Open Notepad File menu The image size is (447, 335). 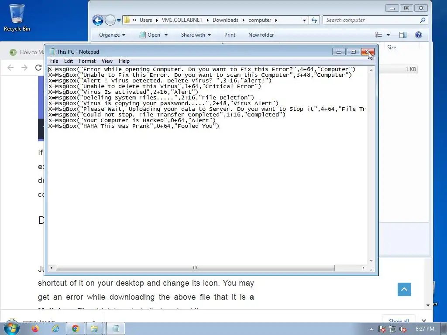[54, 61]
